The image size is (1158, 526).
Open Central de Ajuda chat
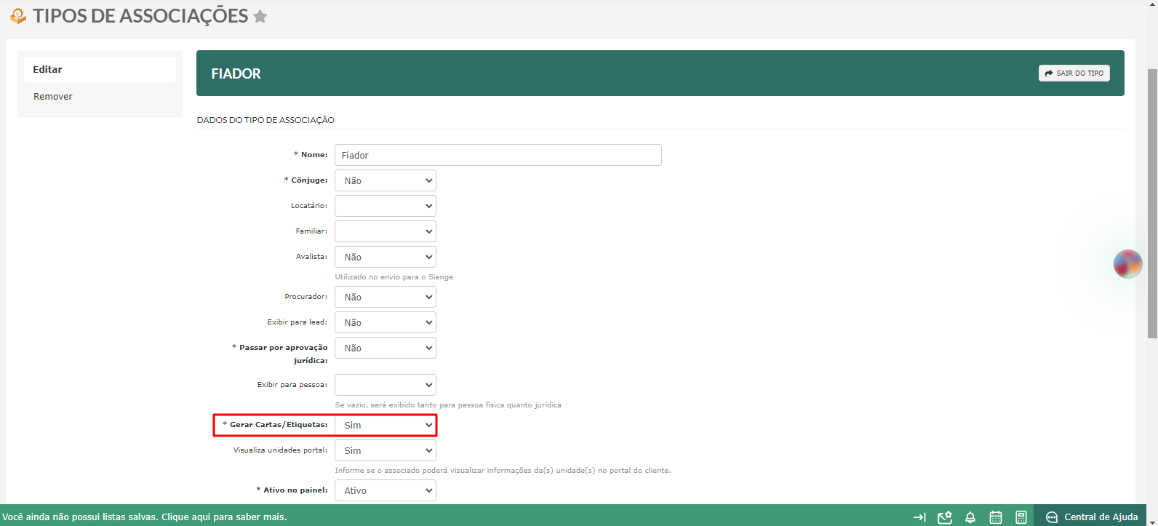(1091, 517)
